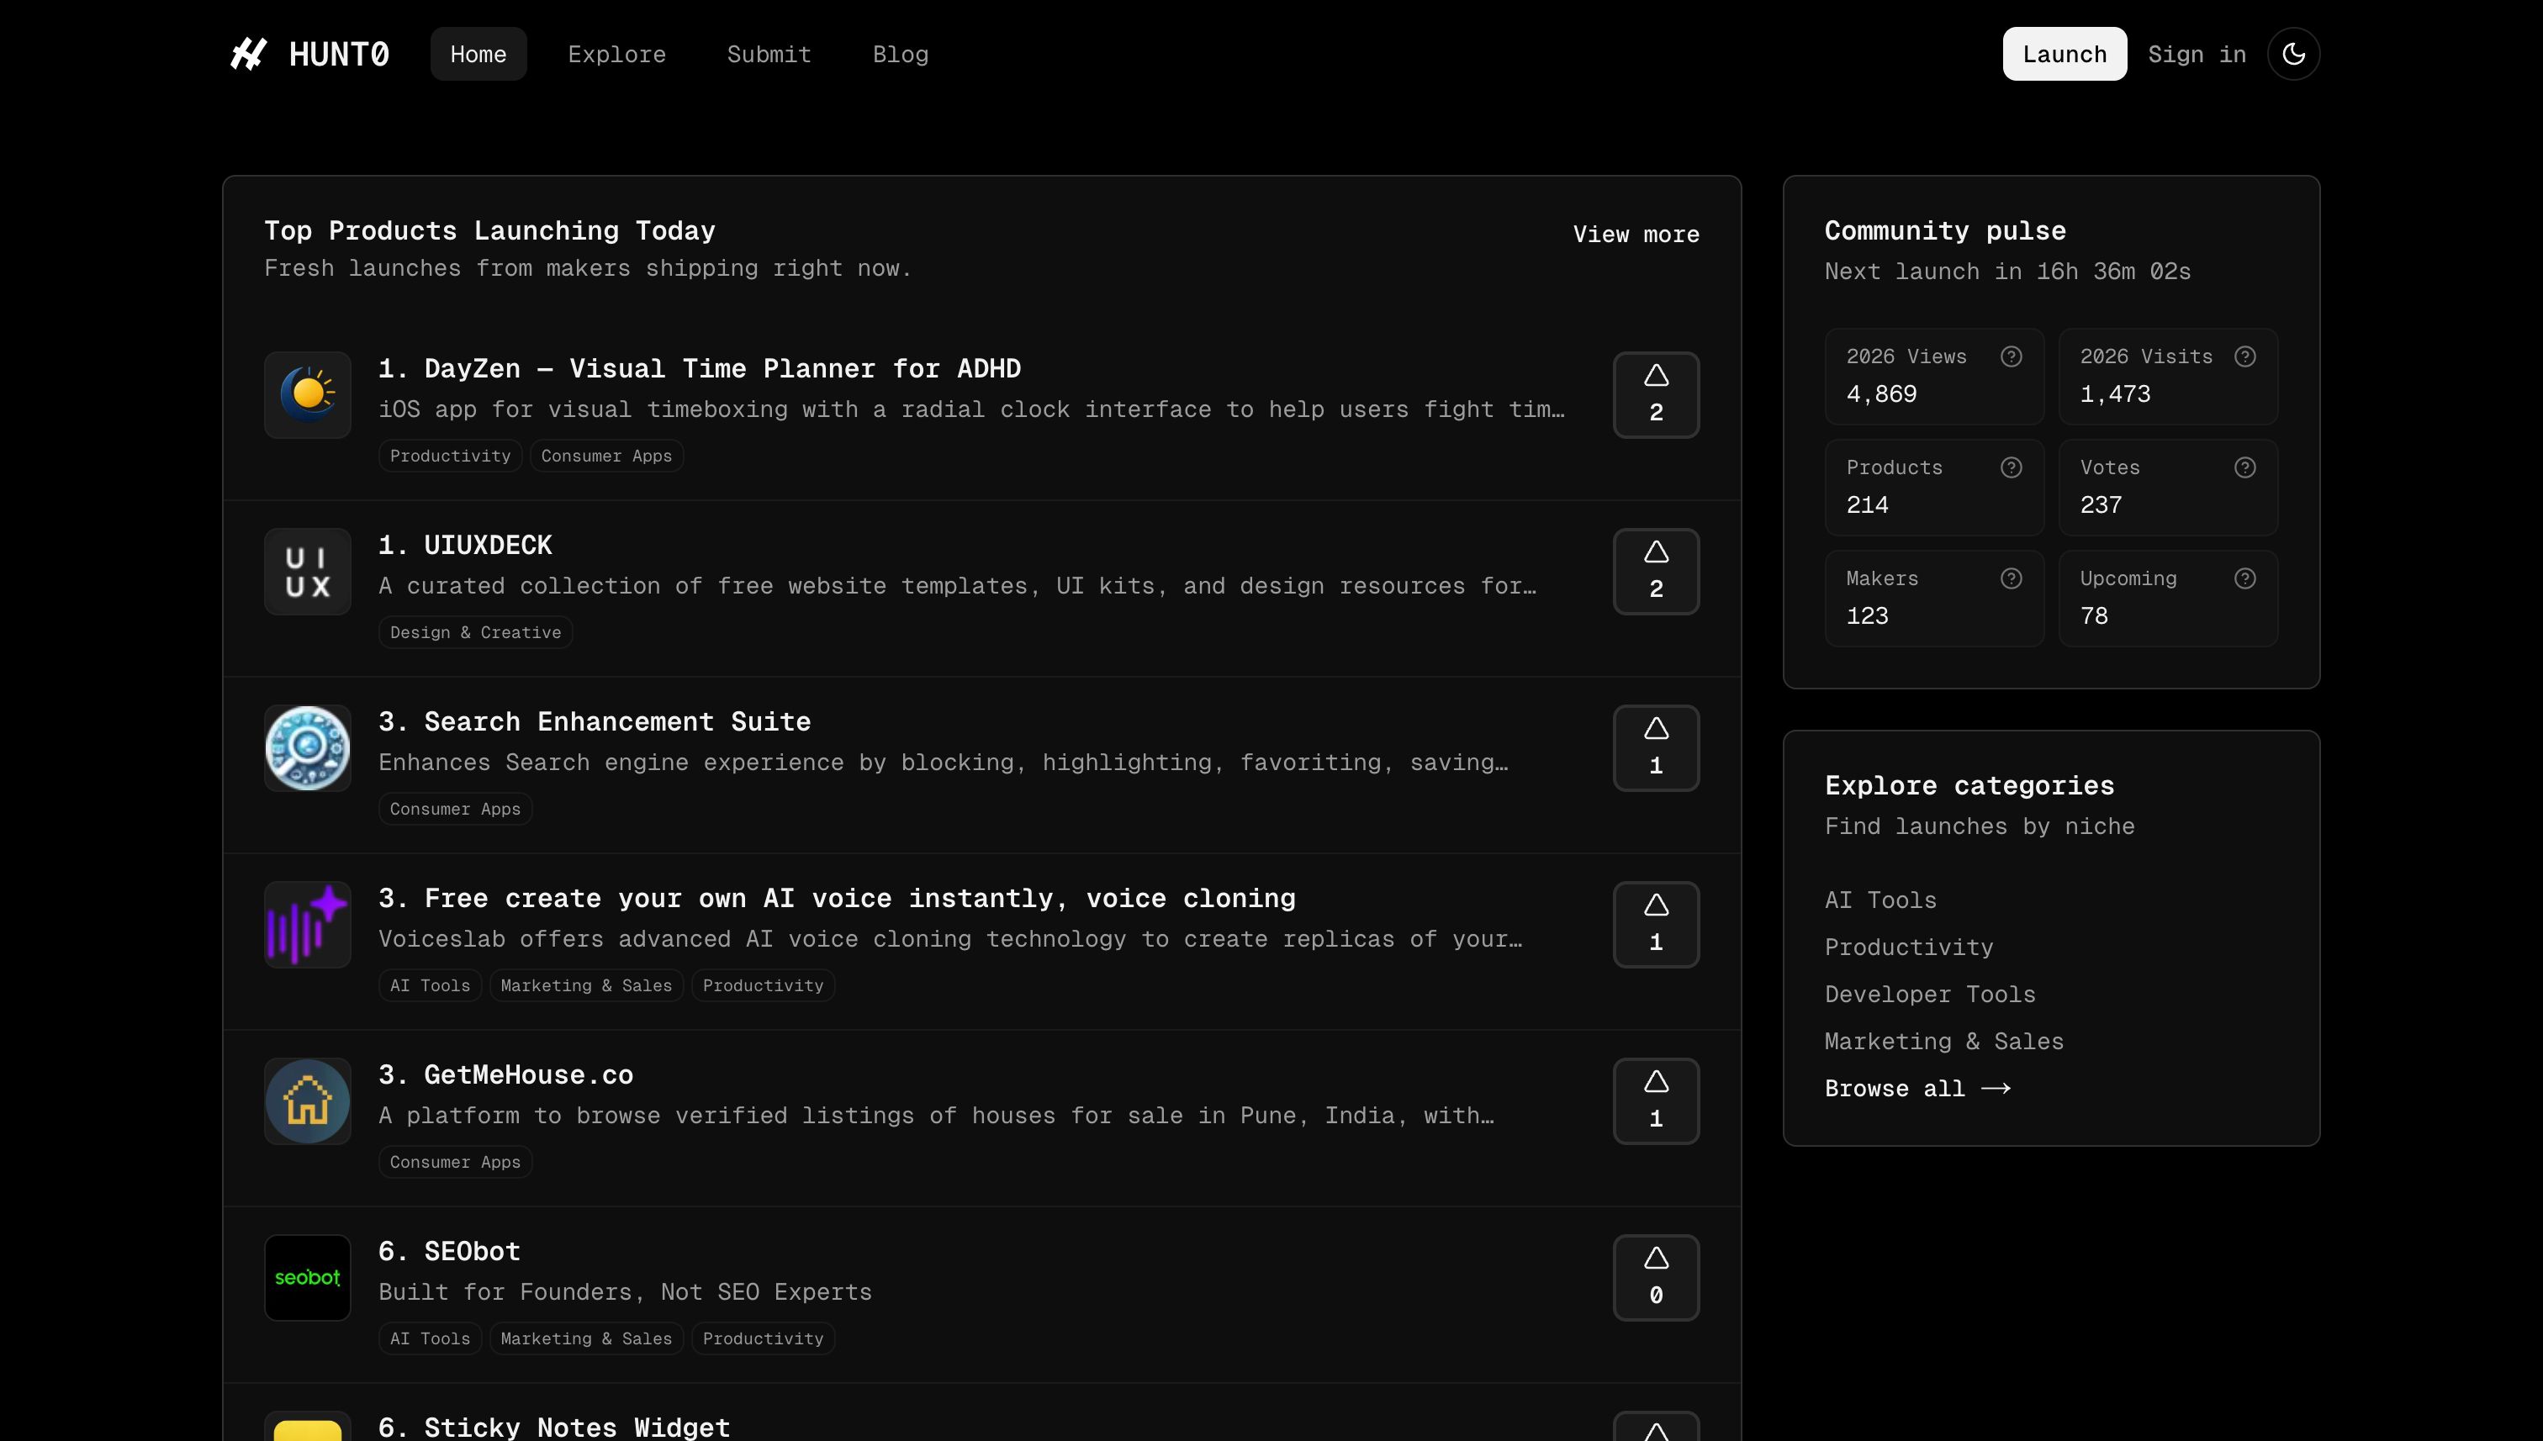This screenshot has width=2543, height=1441.
Task: Click the Launch button
Action: click(2064, 54)
